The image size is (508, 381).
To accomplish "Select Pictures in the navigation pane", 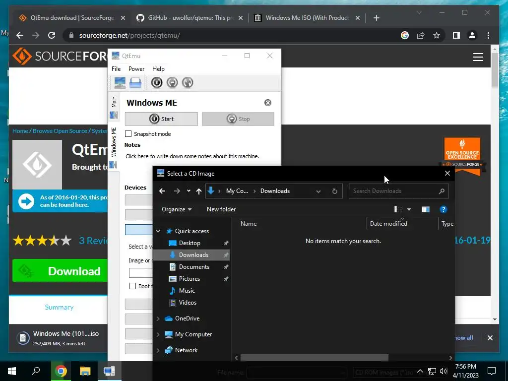I will tap(189, 279).
